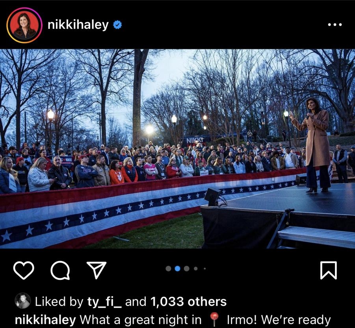Open the three-dot more options menu

point(335,24)
